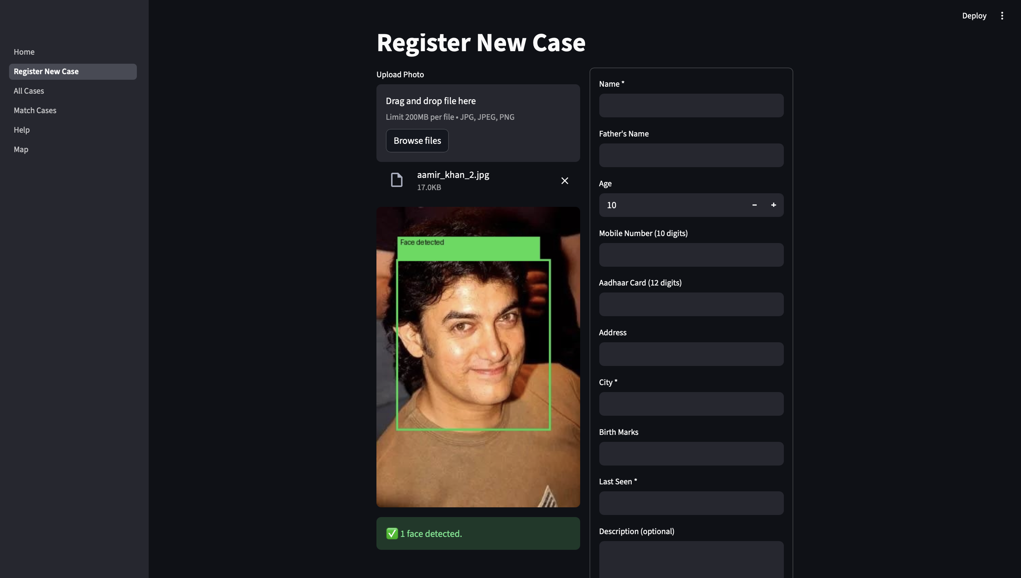Screen dimensions: 1021x578
Task: Open the Help section
Action: 22,130
